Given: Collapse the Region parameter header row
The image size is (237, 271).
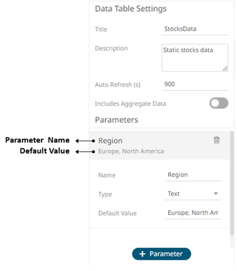Looking at the screenshot, I should [x=160, y=145].
